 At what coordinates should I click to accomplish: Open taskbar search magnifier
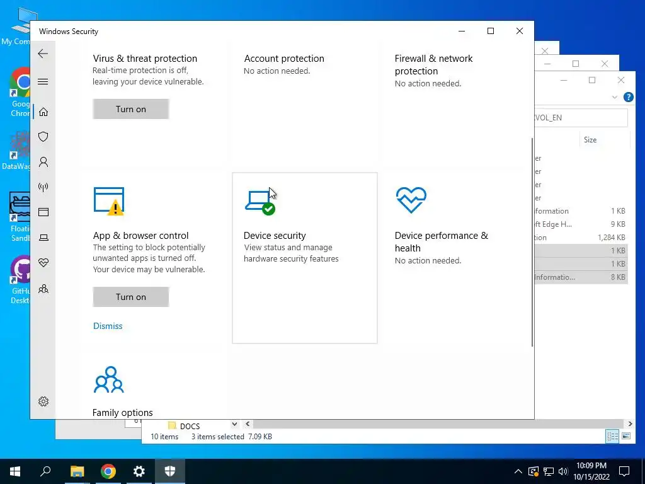pyautogui.click(x=45, y=471)
